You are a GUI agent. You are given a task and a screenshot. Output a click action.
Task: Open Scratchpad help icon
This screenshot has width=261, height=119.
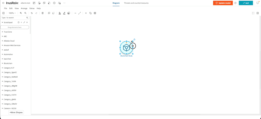pos(19,22)
